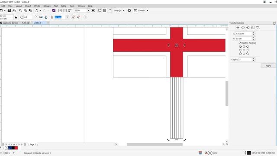
Task: Click the Cut icon in the toolbar
Action: (20, 10)
